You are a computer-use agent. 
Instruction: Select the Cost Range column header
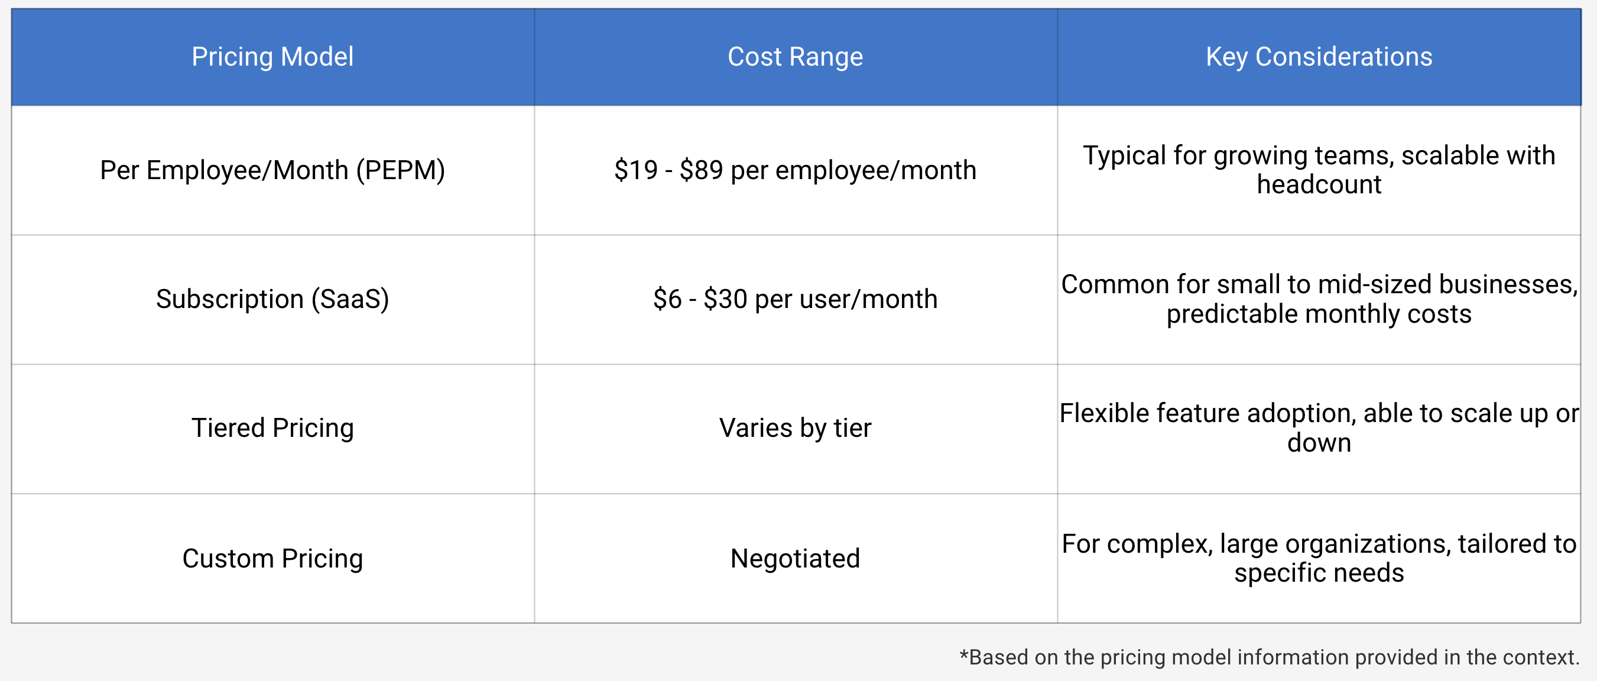click(x=796, y=57)
